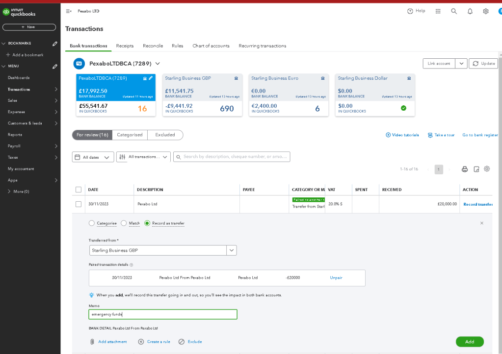Click the Memo input field
Image resolution: width=502 pixels, height=354 pixels.
pos(163,314)
